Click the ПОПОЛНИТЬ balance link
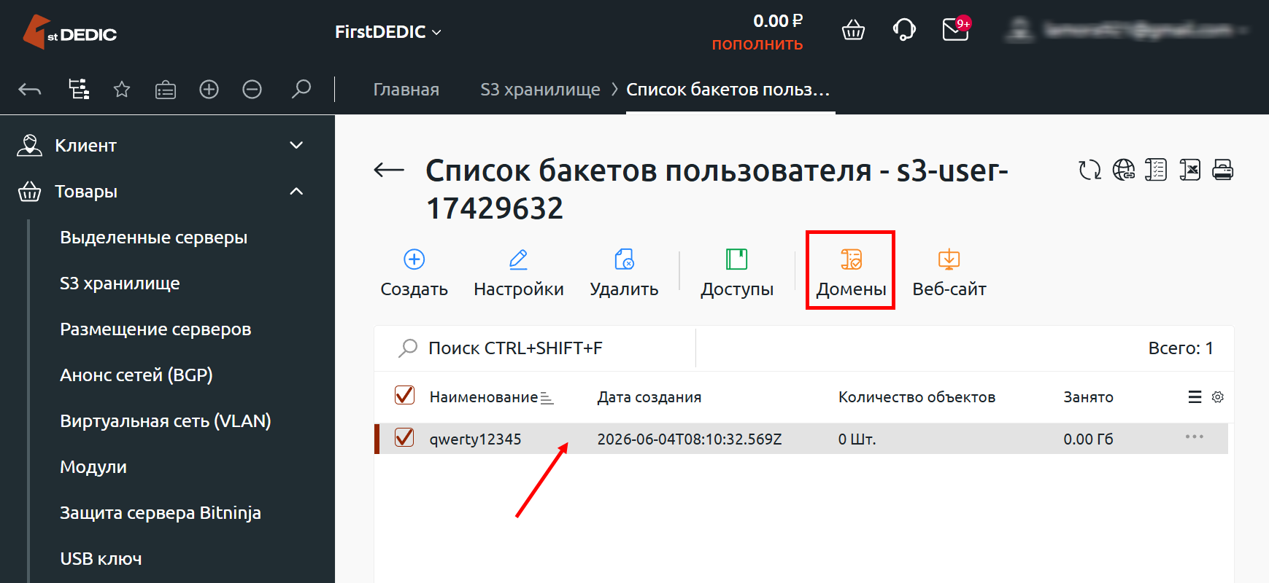The image size is (1269, 583). pyautogui.click(x=757, y=44)
